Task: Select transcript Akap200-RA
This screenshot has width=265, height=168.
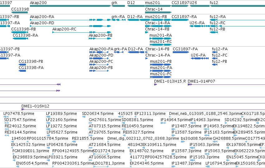Action: coord(70,20)
